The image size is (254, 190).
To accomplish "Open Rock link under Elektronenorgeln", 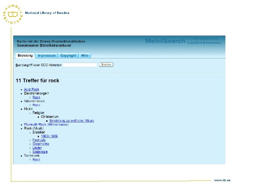I will 36,97.
